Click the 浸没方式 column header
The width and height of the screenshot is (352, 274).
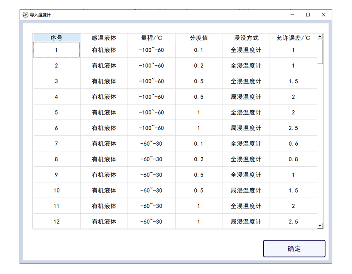(246, 38)
